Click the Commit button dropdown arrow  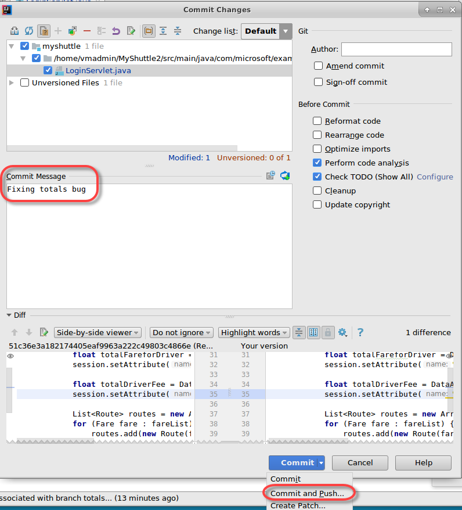point(322,462)
